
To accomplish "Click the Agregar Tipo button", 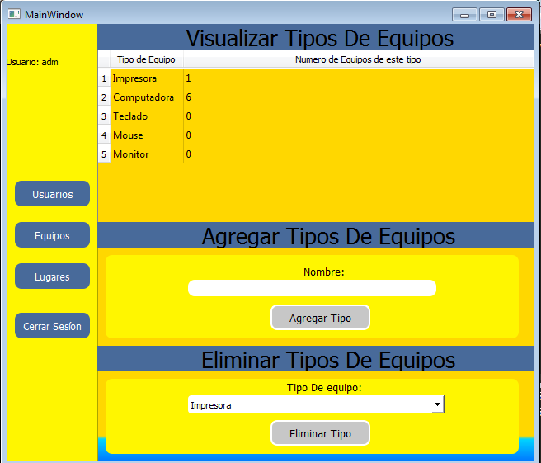I will tap(320, 318).
